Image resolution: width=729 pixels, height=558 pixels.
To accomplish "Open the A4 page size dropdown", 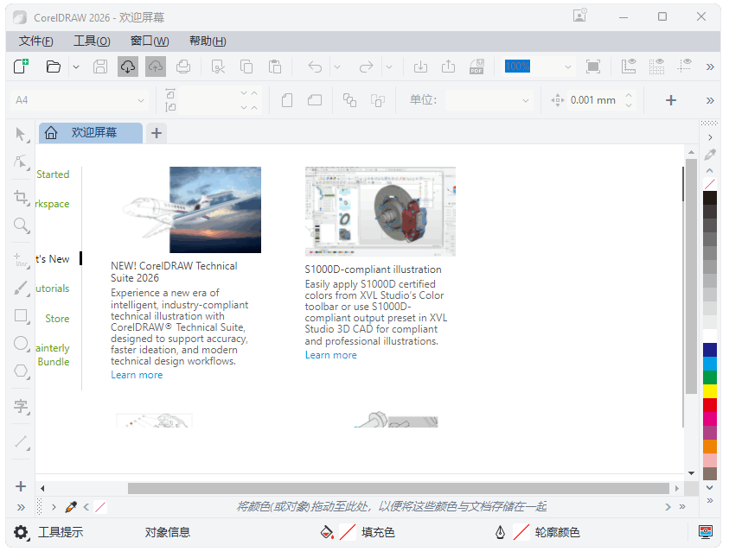I will (x=141, y=100).
